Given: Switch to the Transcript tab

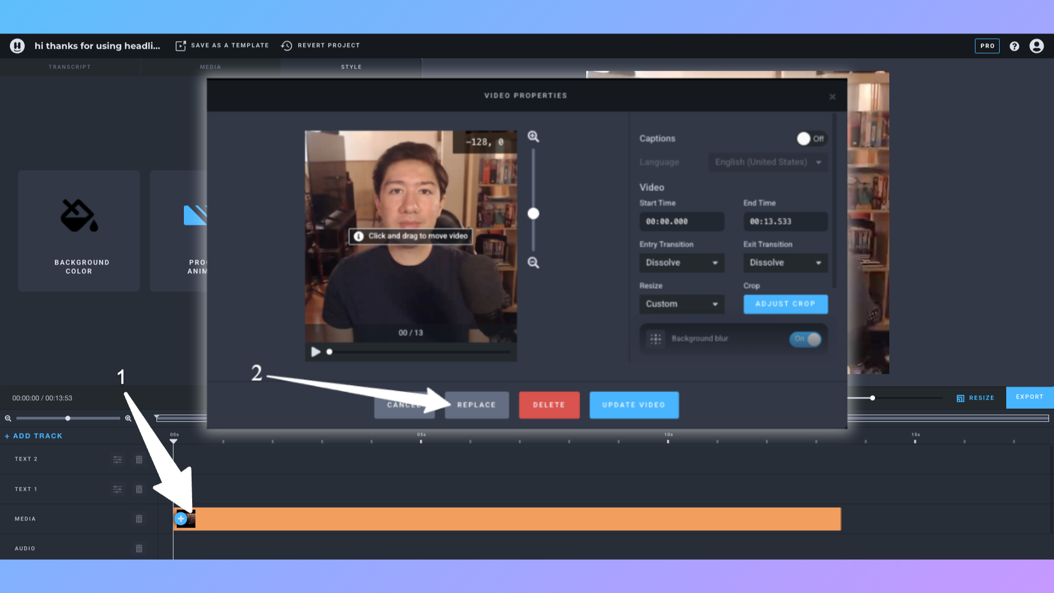Looking at the screenshot, I should [70, 67].
